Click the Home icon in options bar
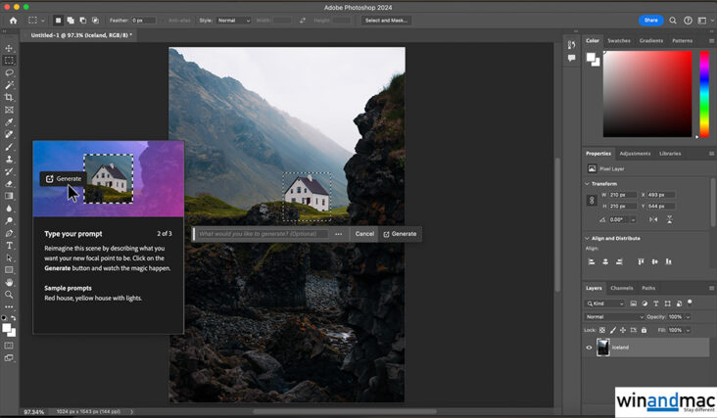The image size is (717, 418). pos(13,20)
